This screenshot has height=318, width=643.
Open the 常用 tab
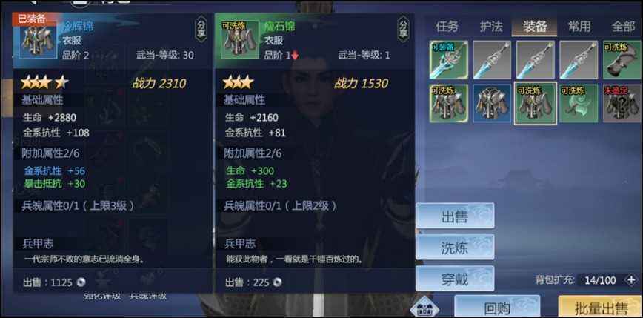coord(579,27)
